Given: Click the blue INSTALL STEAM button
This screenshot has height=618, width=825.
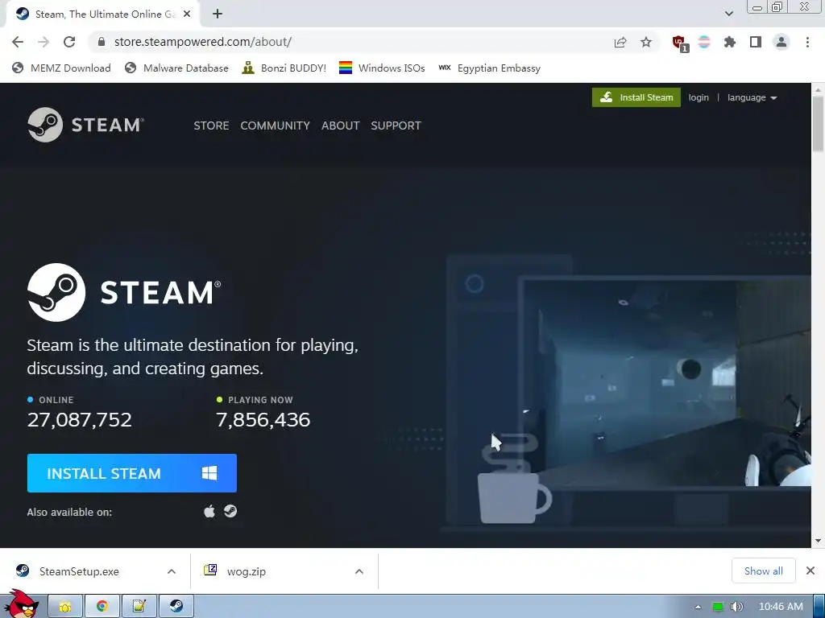Looking at the screenshot, I should (x=131, y=473).
